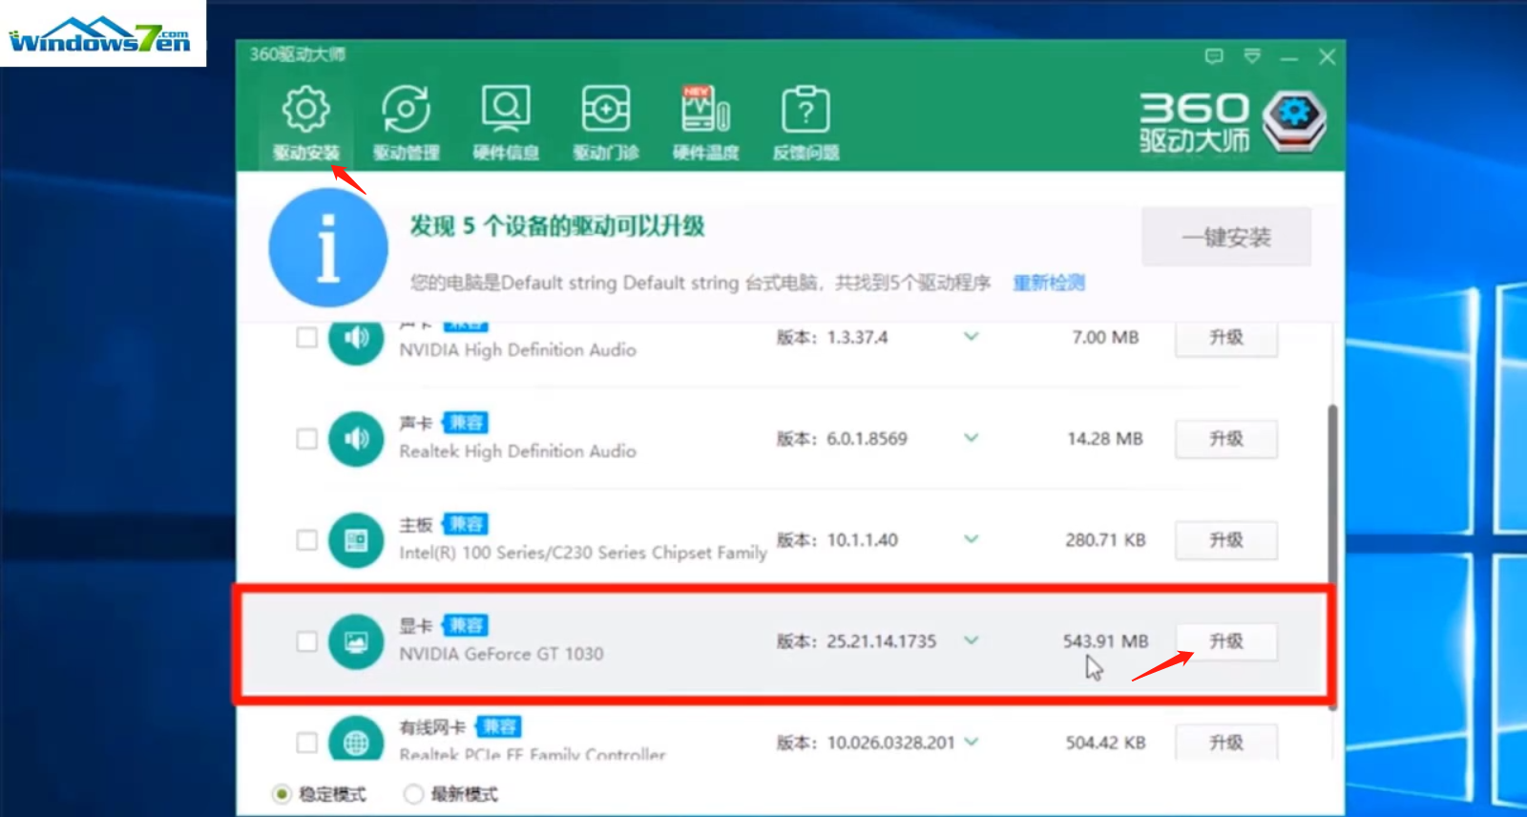
Task: Expand version dropdown for 25.21.14.1735
Action: pos(971,640)
